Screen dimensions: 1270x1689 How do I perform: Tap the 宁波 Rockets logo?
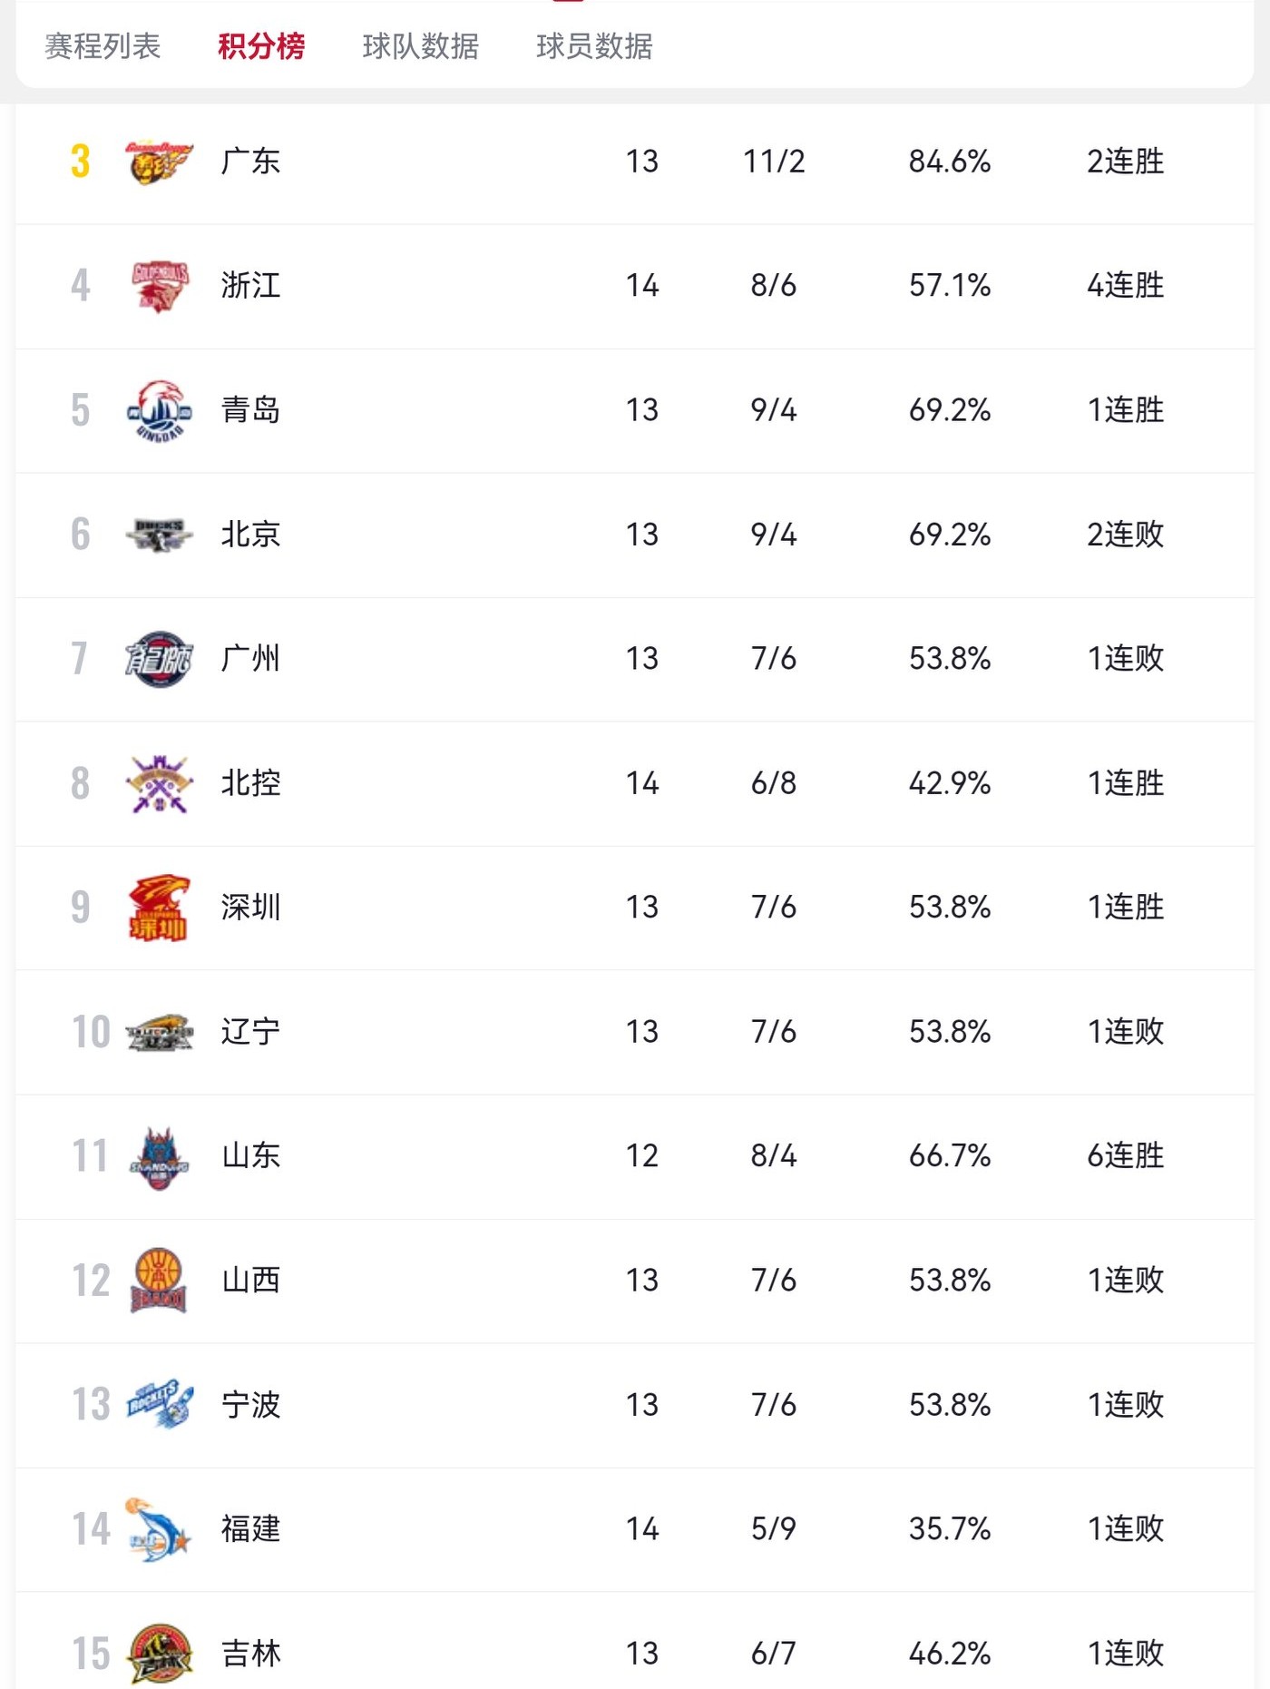[159, 1405]
